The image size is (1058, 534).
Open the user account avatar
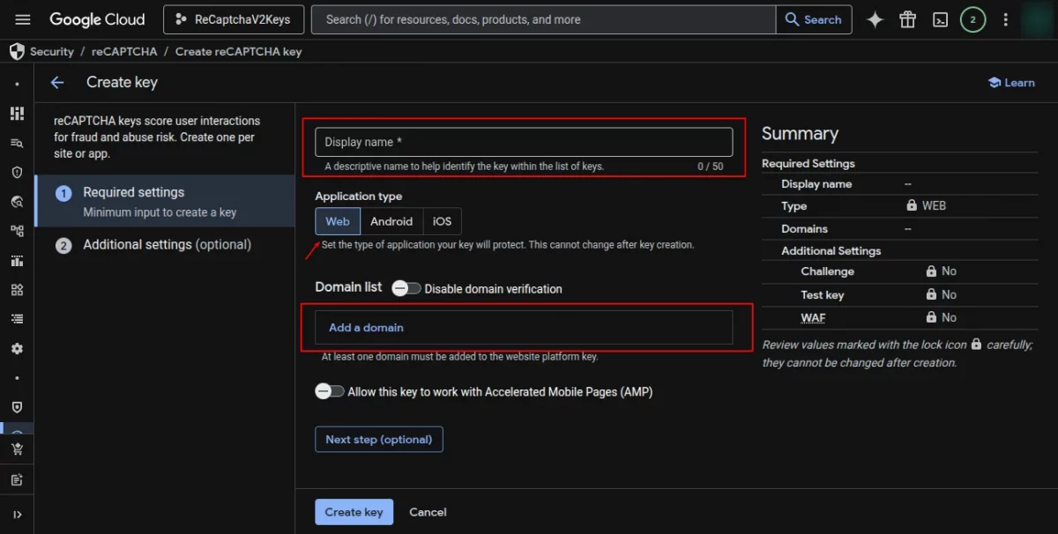tap(1038, 19)
